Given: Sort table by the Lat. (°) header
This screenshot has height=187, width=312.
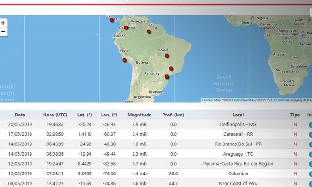Looking at the screenshot, I should click(85, 115).
